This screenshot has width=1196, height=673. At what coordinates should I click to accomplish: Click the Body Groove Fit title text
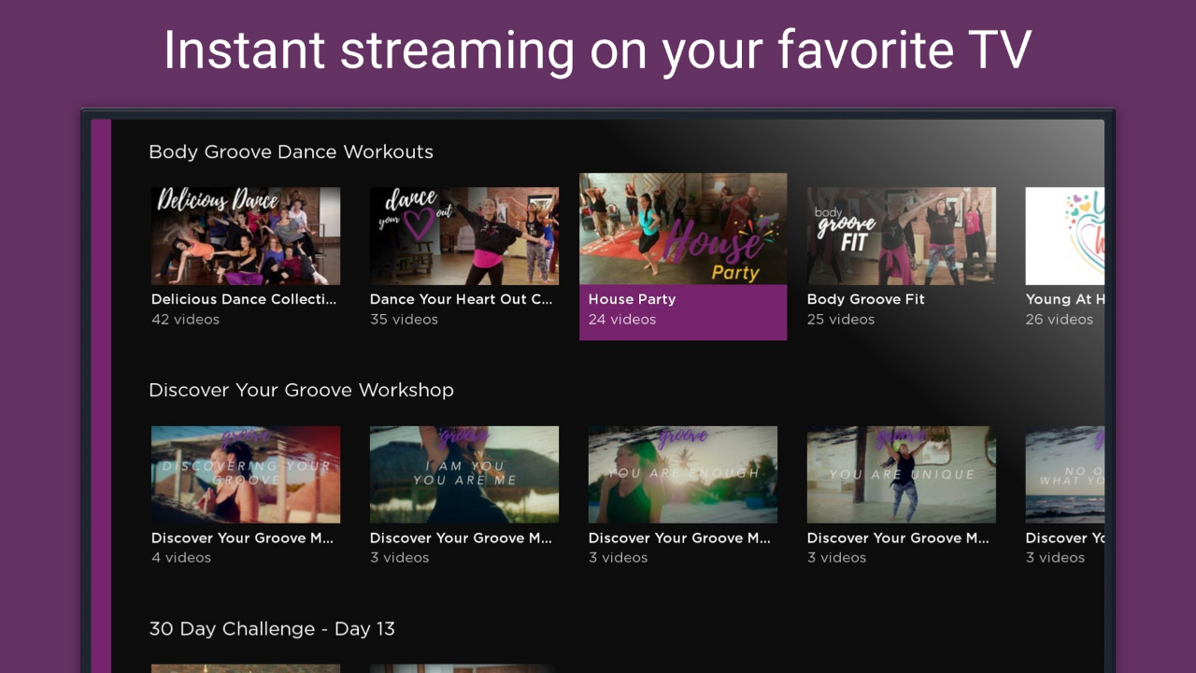pyautogui.click(x=865, y=299)
